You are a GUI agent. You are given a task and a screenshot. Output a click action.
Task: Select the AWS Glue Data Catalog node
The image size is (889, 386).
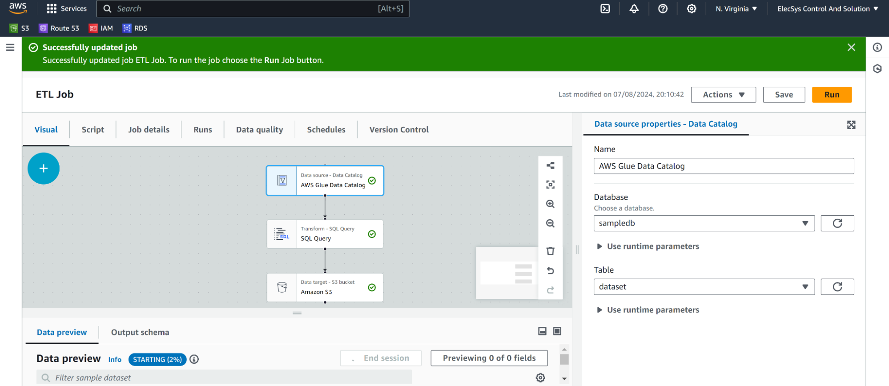tap(325, 181)
